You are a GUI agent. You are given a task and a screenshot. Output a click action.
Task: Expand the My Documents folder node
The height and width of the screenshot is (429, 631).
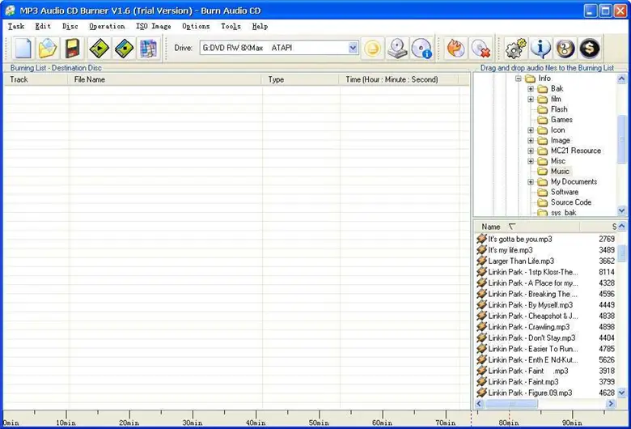531,182
